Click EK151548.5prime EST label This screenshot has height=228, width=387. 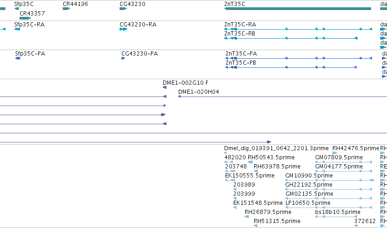coord(258,203)
